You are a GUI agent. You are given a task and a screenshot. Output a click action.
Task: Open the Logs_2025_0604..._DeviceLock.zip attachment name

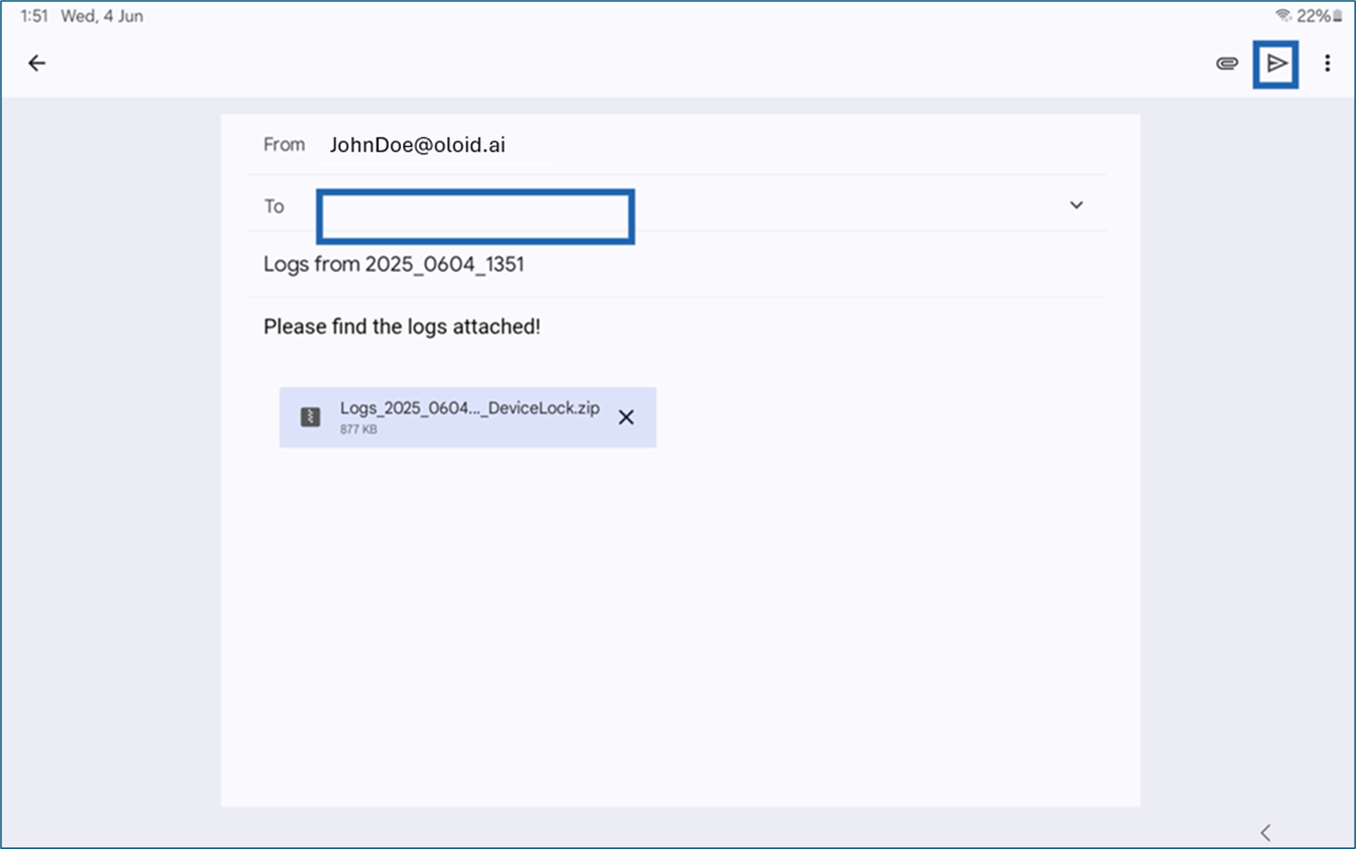click(x=470, y=408)
